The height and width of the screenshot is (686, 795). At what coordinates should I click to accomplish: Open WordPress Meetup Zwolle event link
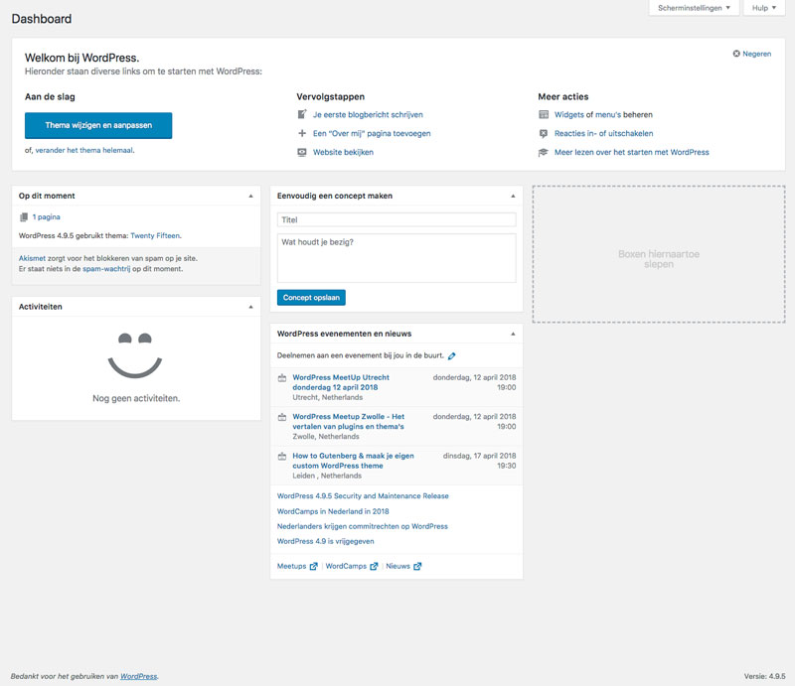[349, 422]
